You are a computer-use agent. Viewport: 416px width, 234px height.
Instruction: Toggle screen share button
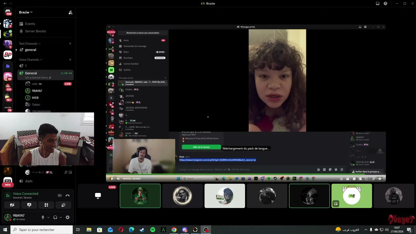pos(29,205)
